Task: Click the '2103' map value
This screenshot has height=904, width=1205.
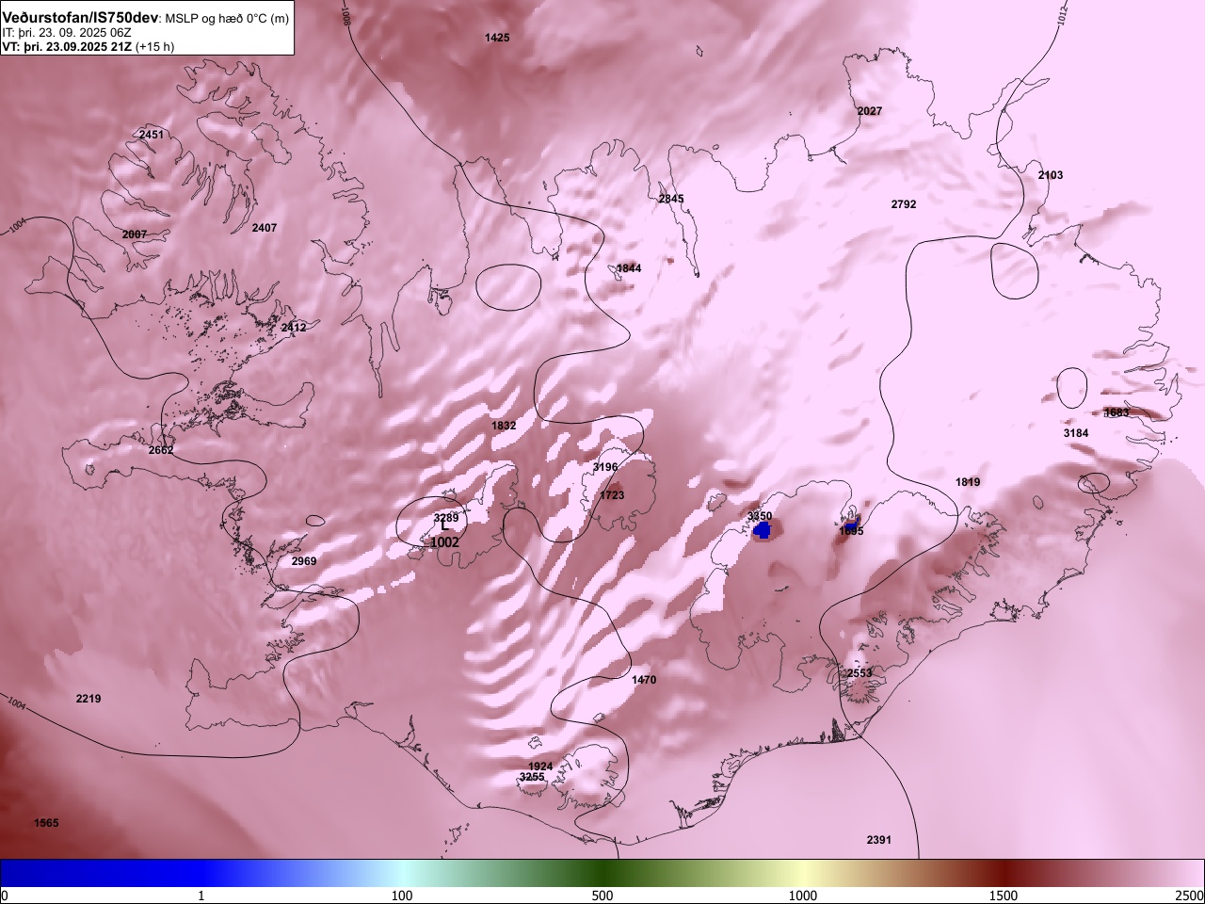Action: point(1051,175)
